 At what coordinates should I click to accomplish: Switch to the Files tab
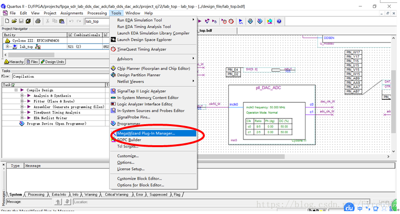[x=32, y=62]
